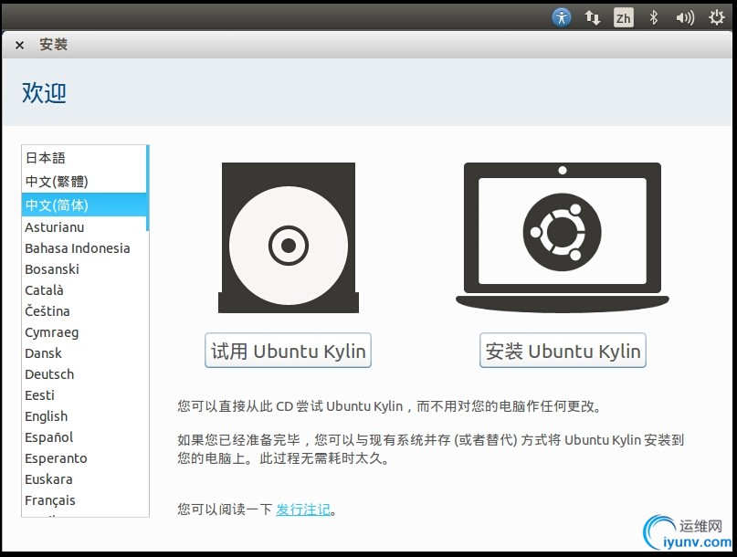Open the system power gear menu
Viewport: 737px width, 557px height.
[x=717, y=18]
